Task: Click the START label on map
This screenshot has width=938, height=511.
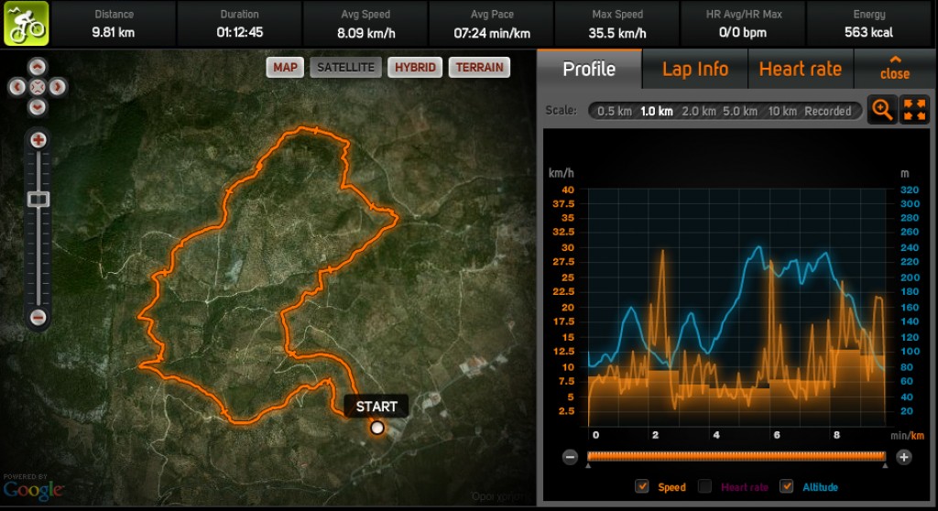Action: [x=376, y=407]
